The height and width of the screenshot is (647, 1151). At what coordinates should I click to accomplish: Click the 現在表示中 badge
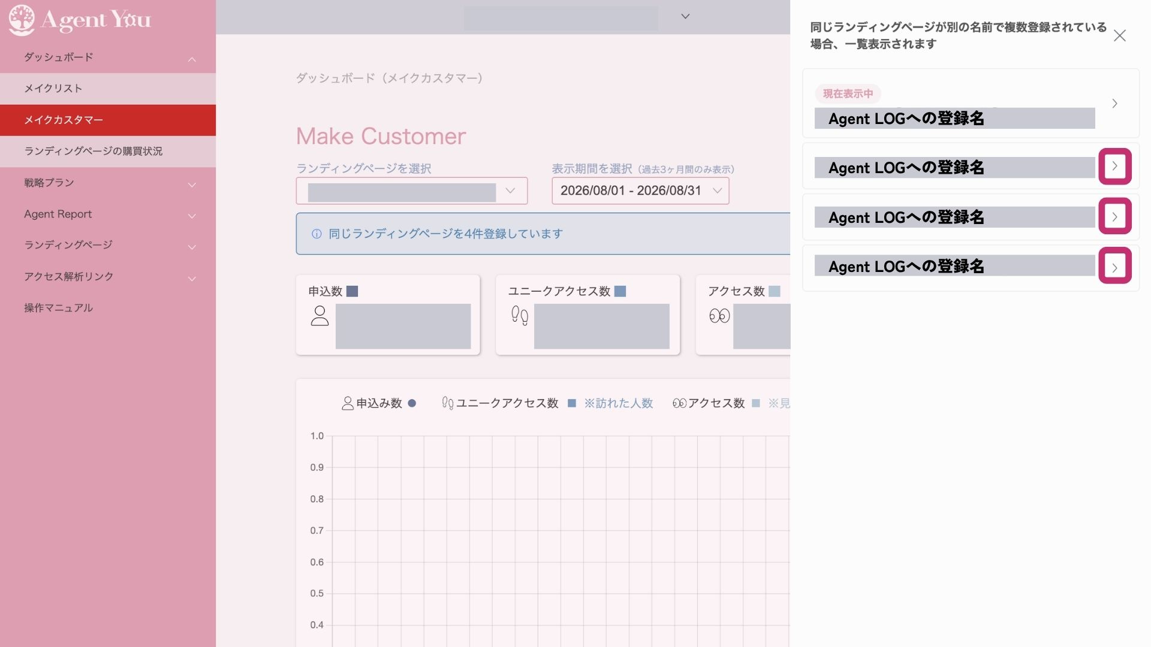click(x=848, y=93)
